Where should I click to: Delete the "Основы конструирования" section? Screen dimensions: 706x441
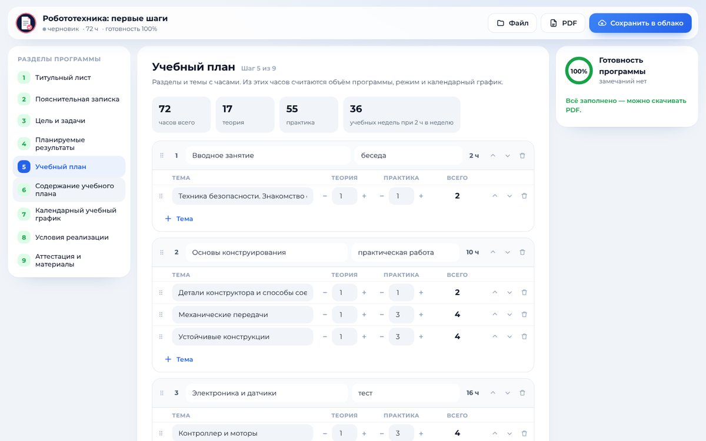[522, 252]
